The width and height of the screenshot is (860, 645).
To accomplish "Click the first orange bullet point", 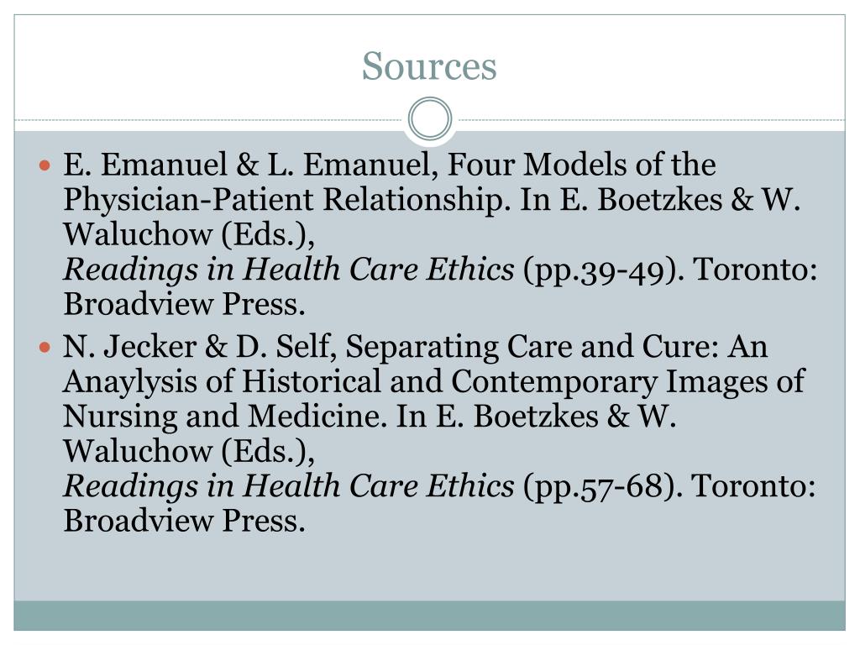I will pos(45,165).
